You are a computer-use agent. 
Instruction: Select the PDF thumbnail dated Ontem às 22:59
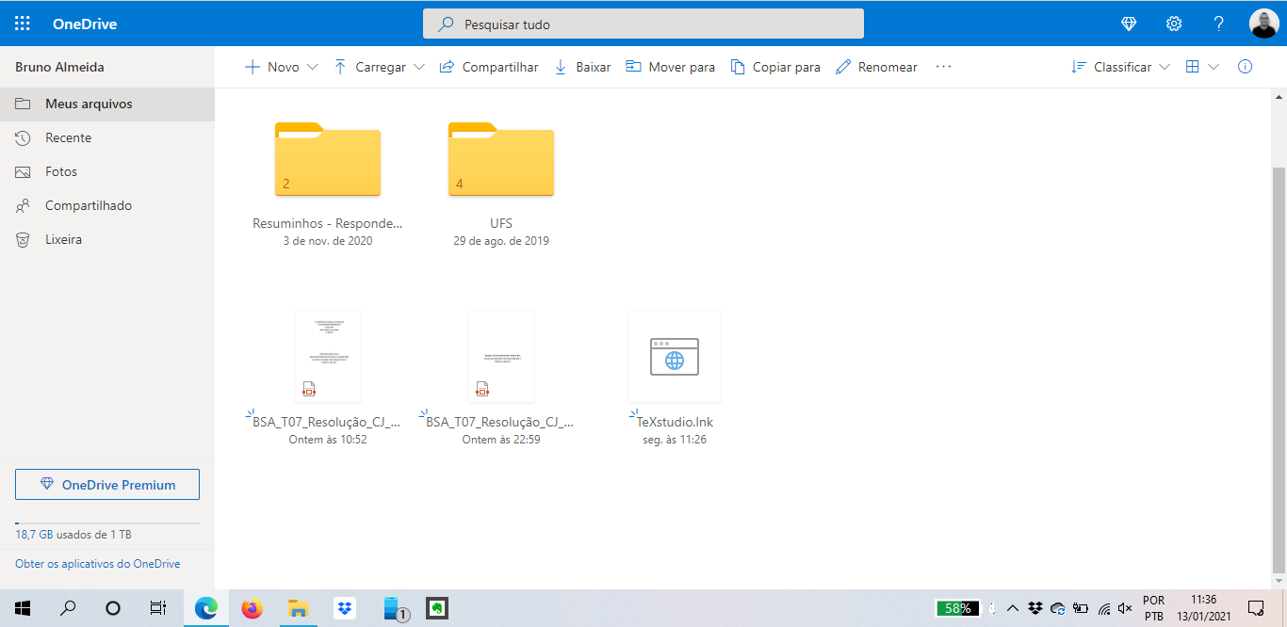pyautogui.click(x=501, y=357)
